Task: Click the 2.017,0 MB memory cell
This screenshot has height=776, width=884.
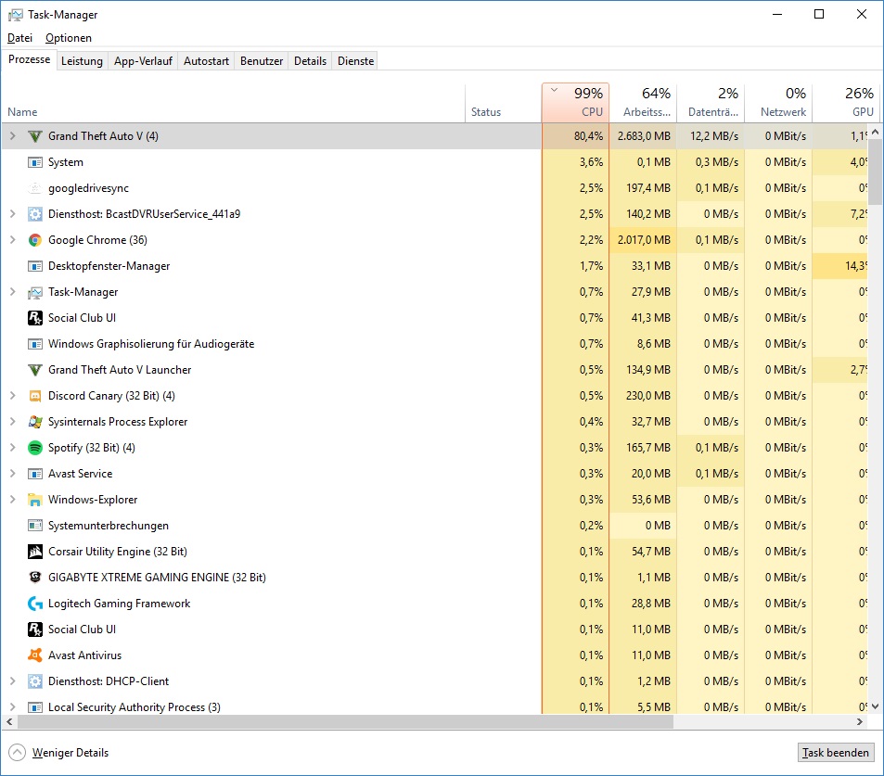Action: pos(643,240)
